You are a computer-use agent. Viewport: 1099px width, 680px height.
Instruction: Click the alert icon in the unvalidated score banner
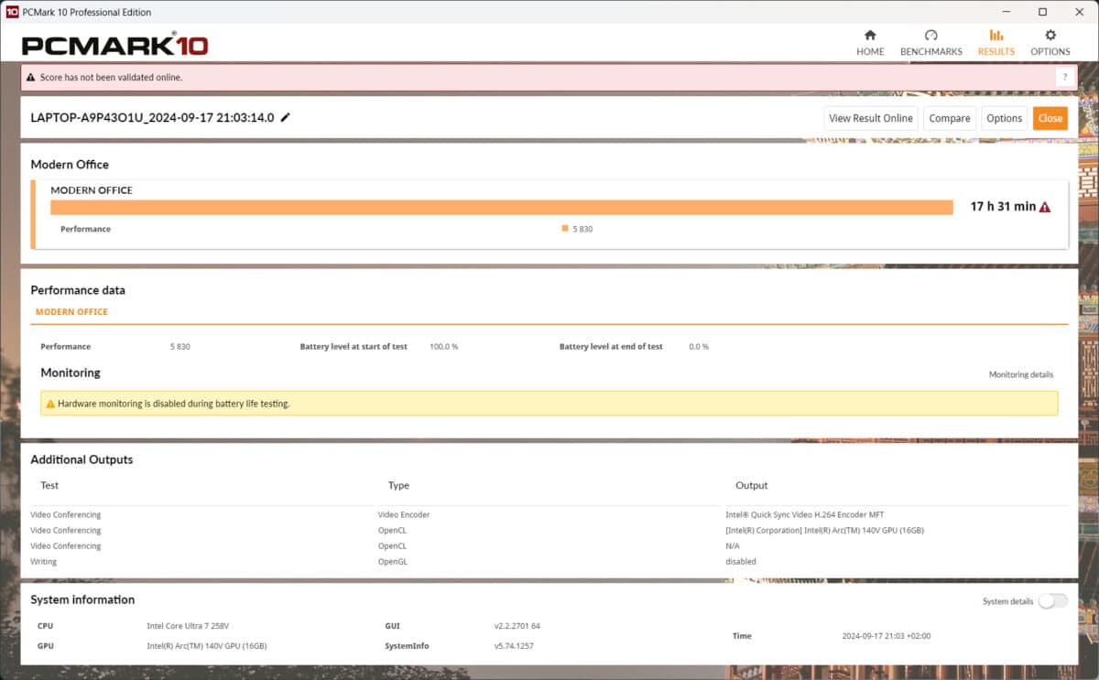click(31, 78)
